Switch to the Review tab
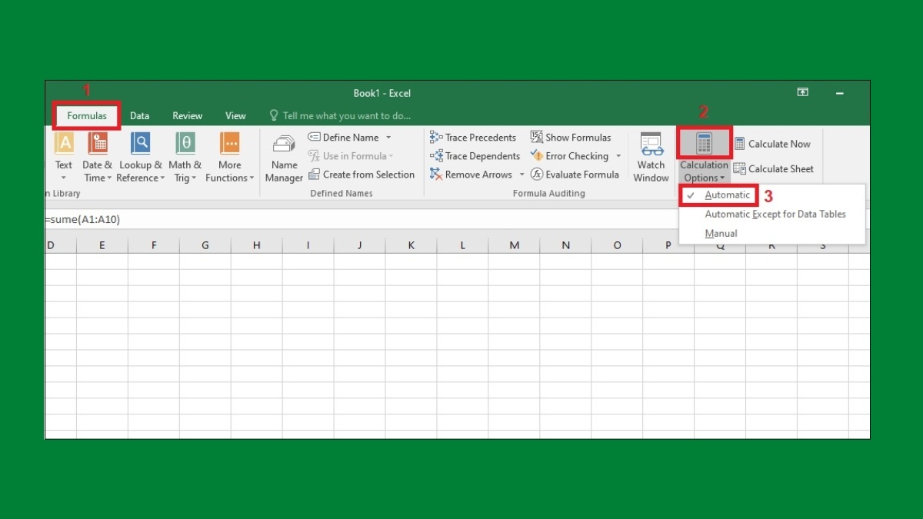This screenshot has width=923, height=519. click(x=187, y=116)
